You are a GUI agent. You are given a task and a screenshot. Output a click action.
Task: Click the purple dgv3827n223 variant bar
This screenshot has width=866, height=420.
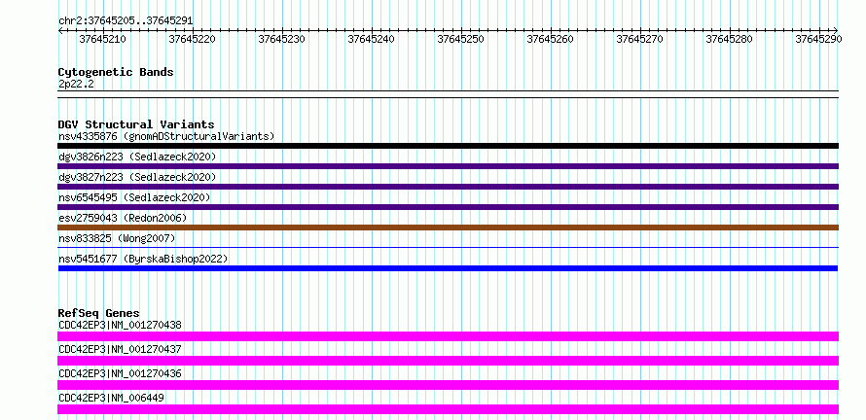coord(448,187)
